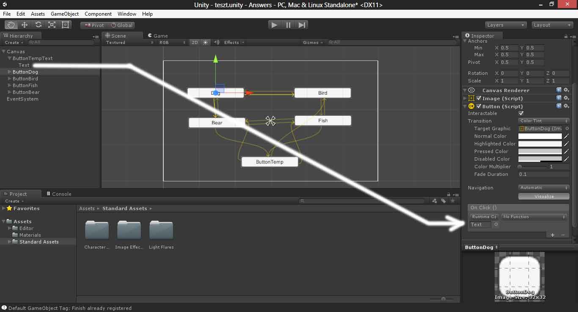The width and height of the screenshot is (578, 312).
Task: Pick Pressed Color with eyedropper
Action: tap(566, 151)
